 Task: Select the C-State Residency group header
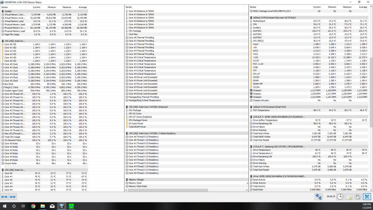tap(186, 133)
